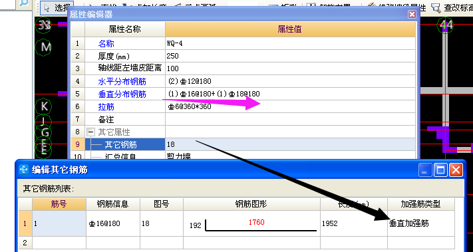Close the 属性编辑器 panel

412,14
